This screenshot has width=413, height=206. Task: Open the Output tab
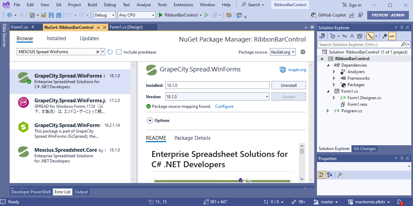click(x=81, y=192)
